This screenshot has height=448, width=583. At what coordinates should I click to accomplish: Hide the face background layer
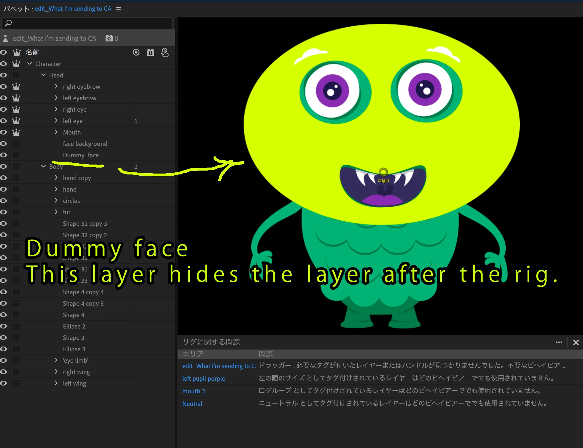[x=4, y=144]
